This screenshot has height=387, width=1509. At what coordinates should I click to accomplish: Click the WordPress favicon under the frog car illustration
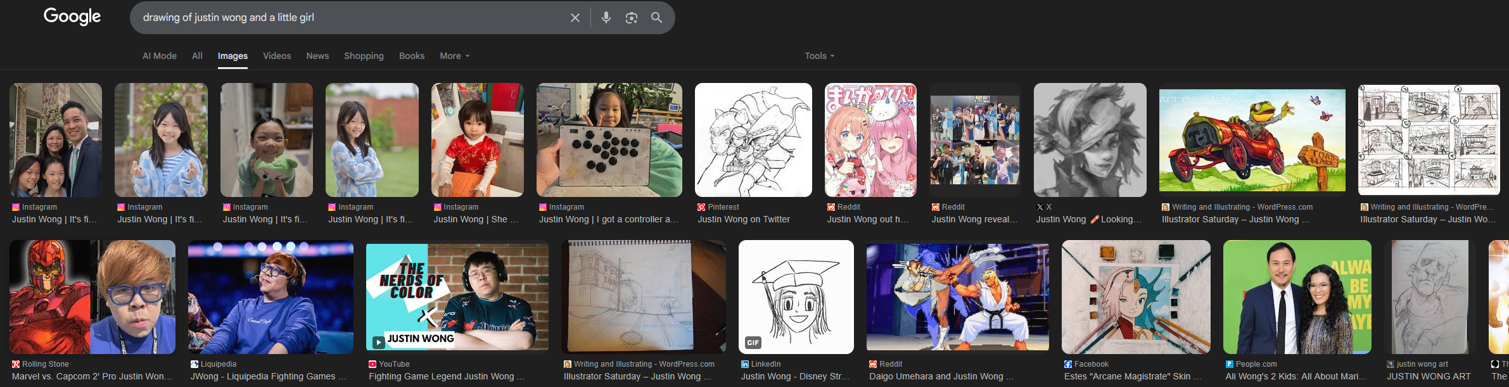[x=1166, y=207]
